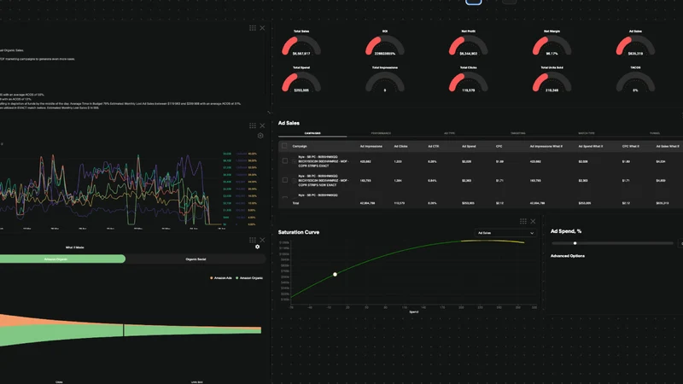This screenshot has height=384, width=683.
Task: Open the line chart panel settings gear
Action: tap(260, 136)
